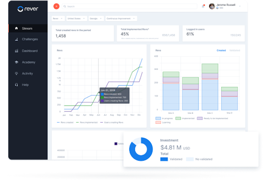Open the Stream page icon in sidebar
The width and height of the screenshot is (263, 180).
pyautogui.click(x=16, y=29)
